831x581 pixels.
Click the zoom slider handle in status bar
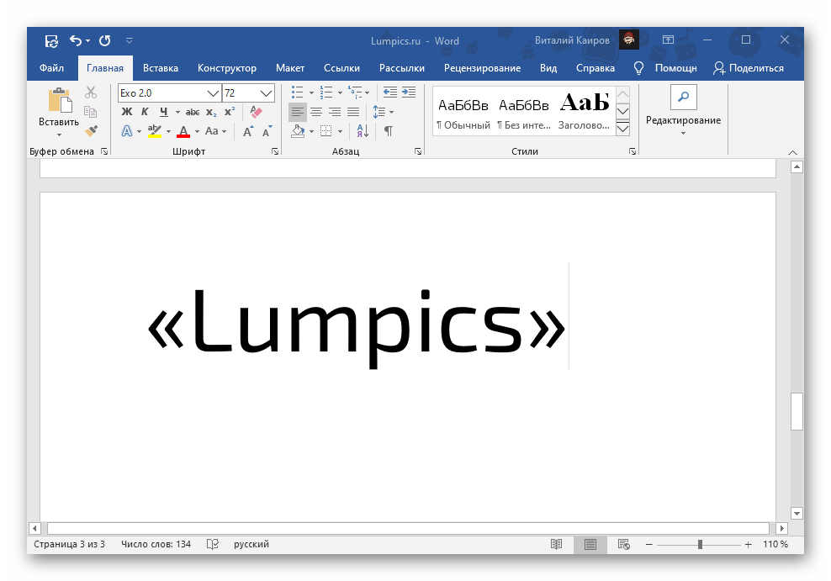pos(700,545)
